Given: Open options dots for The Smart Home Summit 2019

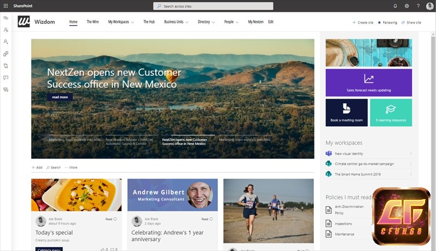Looking at the screenshot, I should pos(411,174).
